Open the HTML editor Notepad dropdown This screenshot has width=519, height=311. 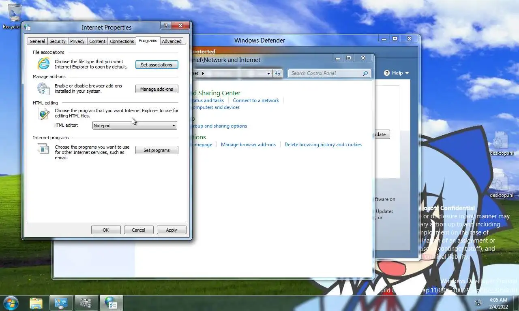pyautogui.click(x=135, y=126)
